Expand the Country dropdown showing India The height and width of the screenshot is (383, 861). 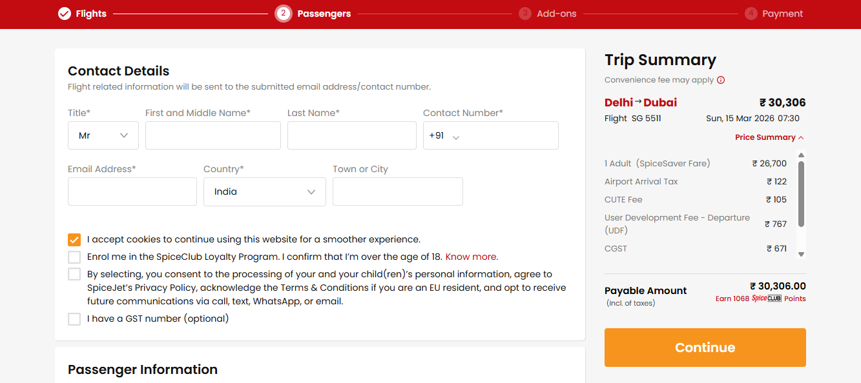coord(265,192)
